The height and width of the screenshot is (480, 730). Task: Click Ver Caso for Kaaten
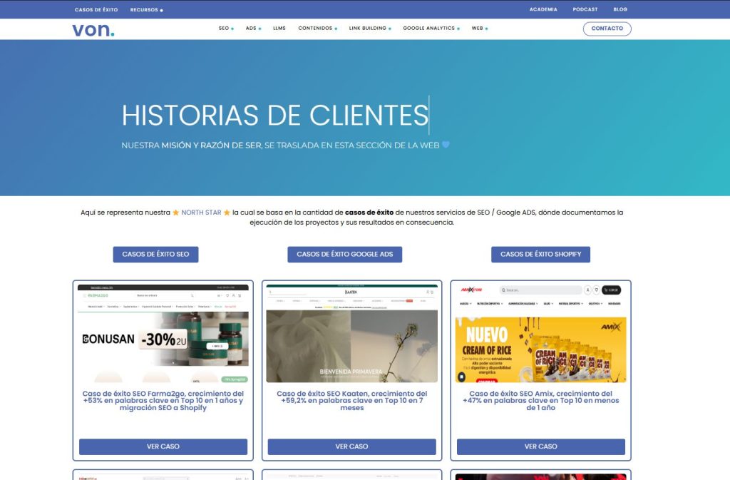[351, 446]
